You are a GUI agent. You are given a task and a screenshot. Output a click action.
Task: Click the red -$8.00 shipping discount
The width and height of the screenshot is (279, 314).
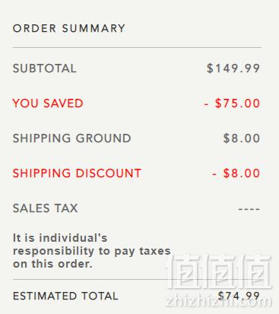pos(236,173)
